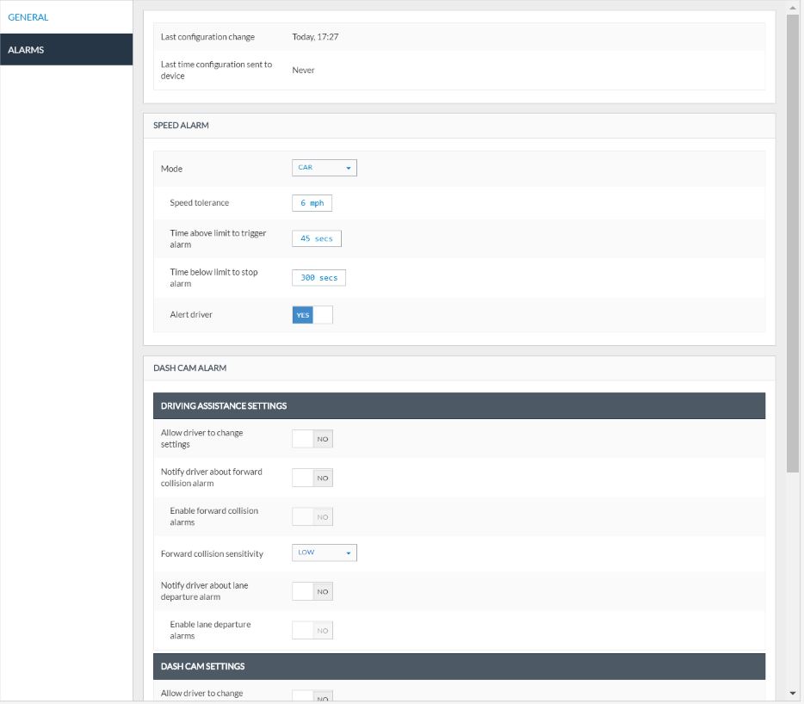Click the vertical scrollbar thumb
The image size is (804, 704).
(793, 244)
